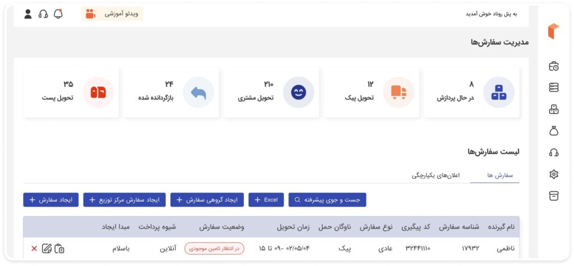
Task: Copy order using the clipboard icon
Action: pos(59,248)
